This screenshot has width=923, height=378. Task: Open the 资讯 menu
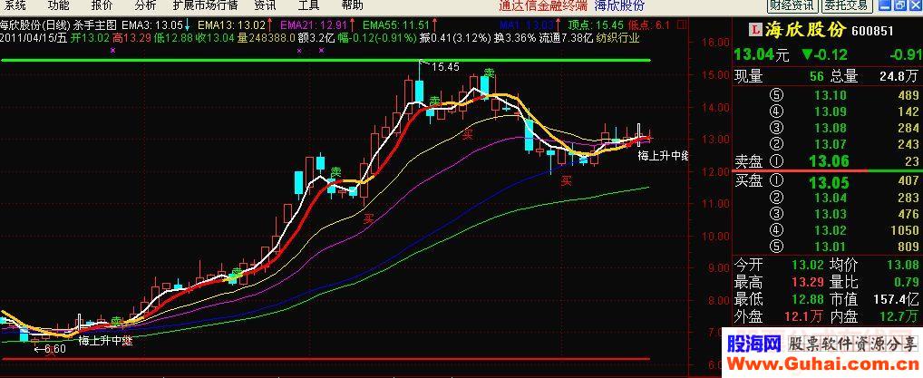[265, 5]
